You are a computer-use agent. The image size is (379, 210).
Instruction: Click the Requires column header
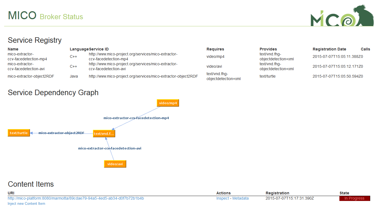pyautogui.click(x=215, y=49)
